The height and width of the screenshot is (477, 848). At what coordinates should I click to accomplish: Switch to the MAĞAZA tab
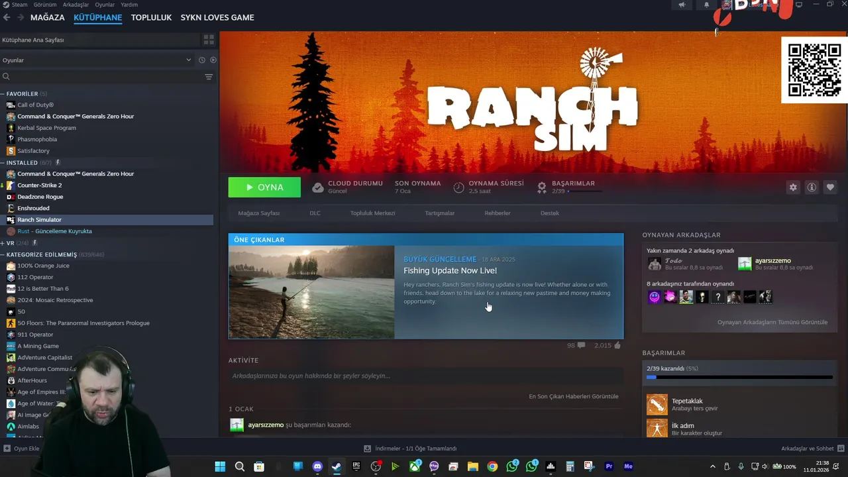(48, 17)
